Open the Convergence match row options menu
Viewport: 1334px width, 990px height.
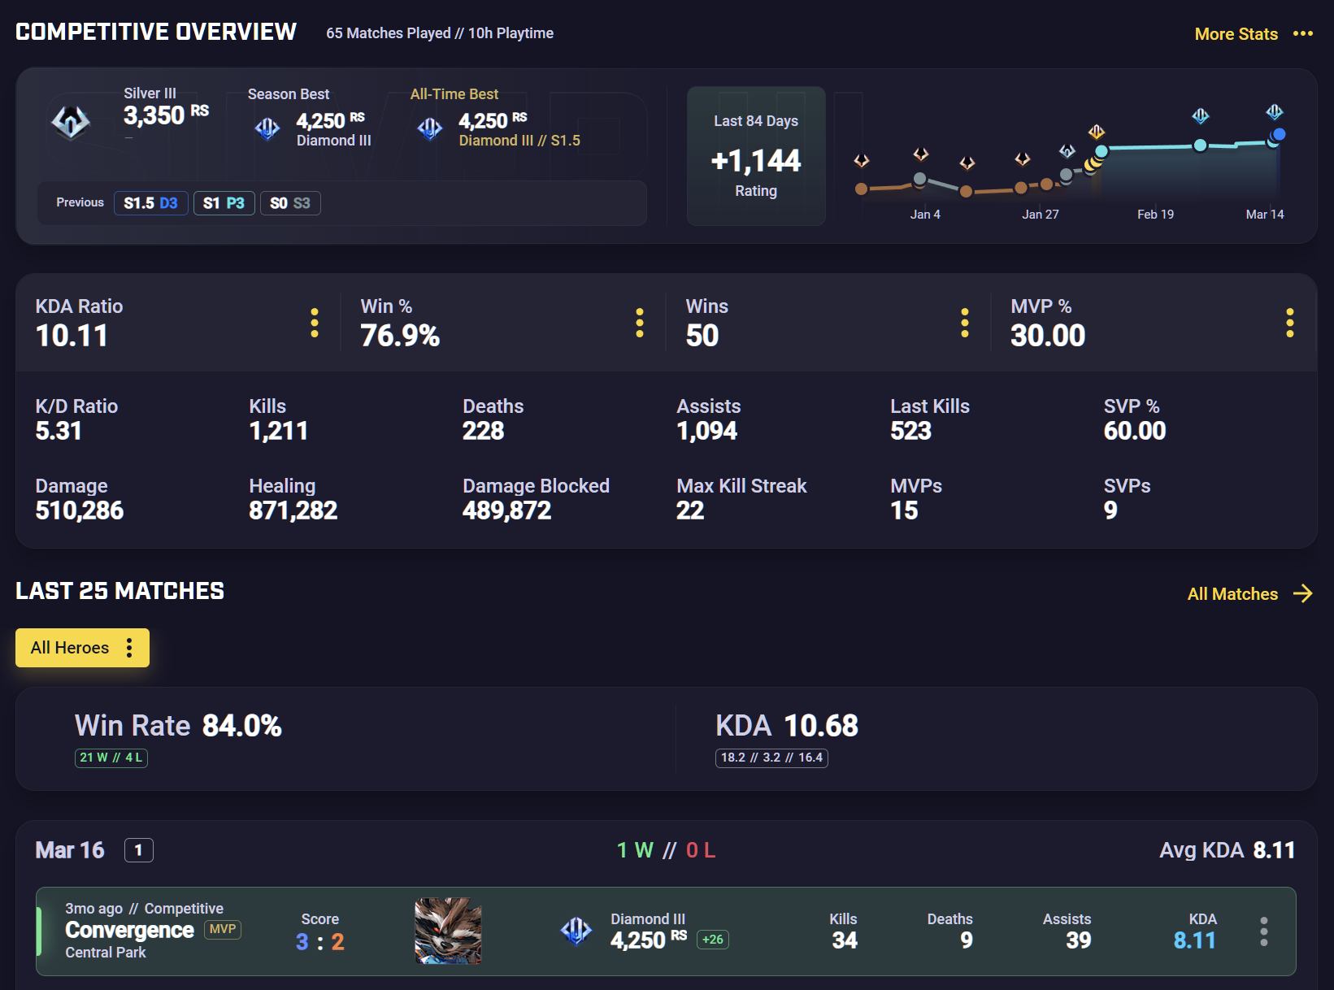coord(1263,931)
